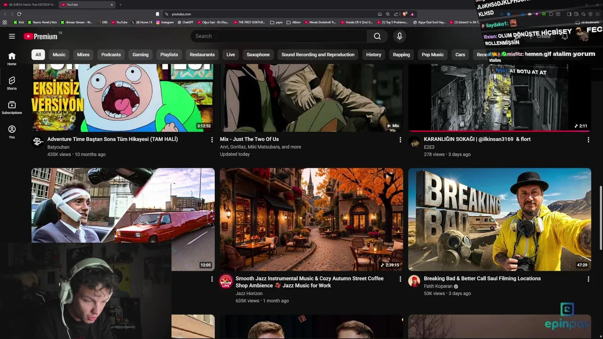Screen dimensions: 603x339
Task: Open Breaking Bad yellow suit video thumbnail
Action: click(499, 219)
